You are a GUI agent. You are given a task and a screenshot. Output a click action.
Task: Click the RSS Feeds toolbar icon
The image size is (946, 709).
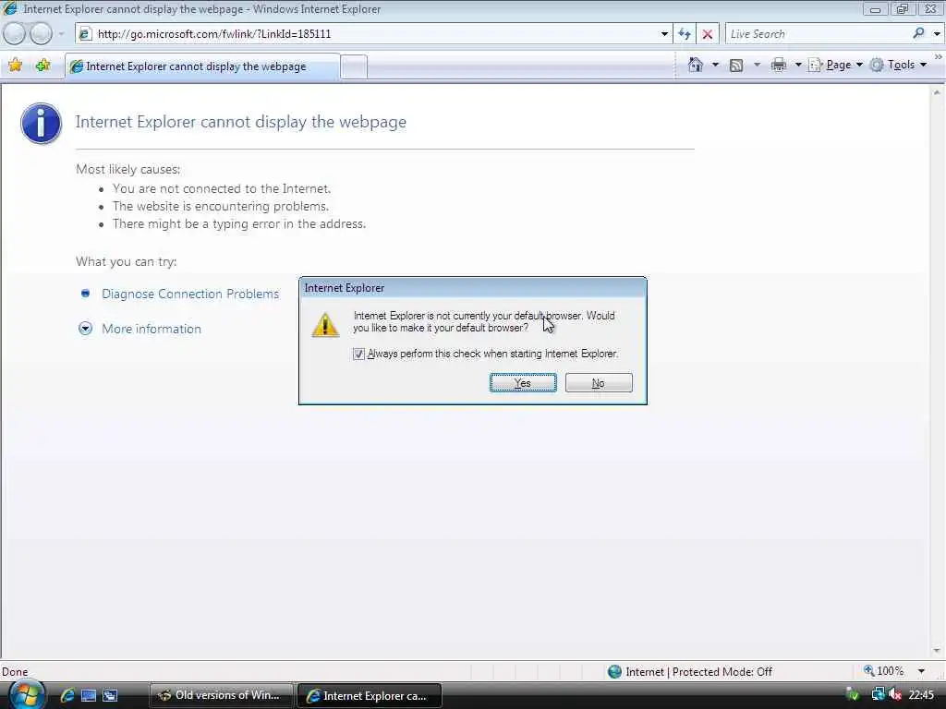pyautogui.click(x=736, y=66)
